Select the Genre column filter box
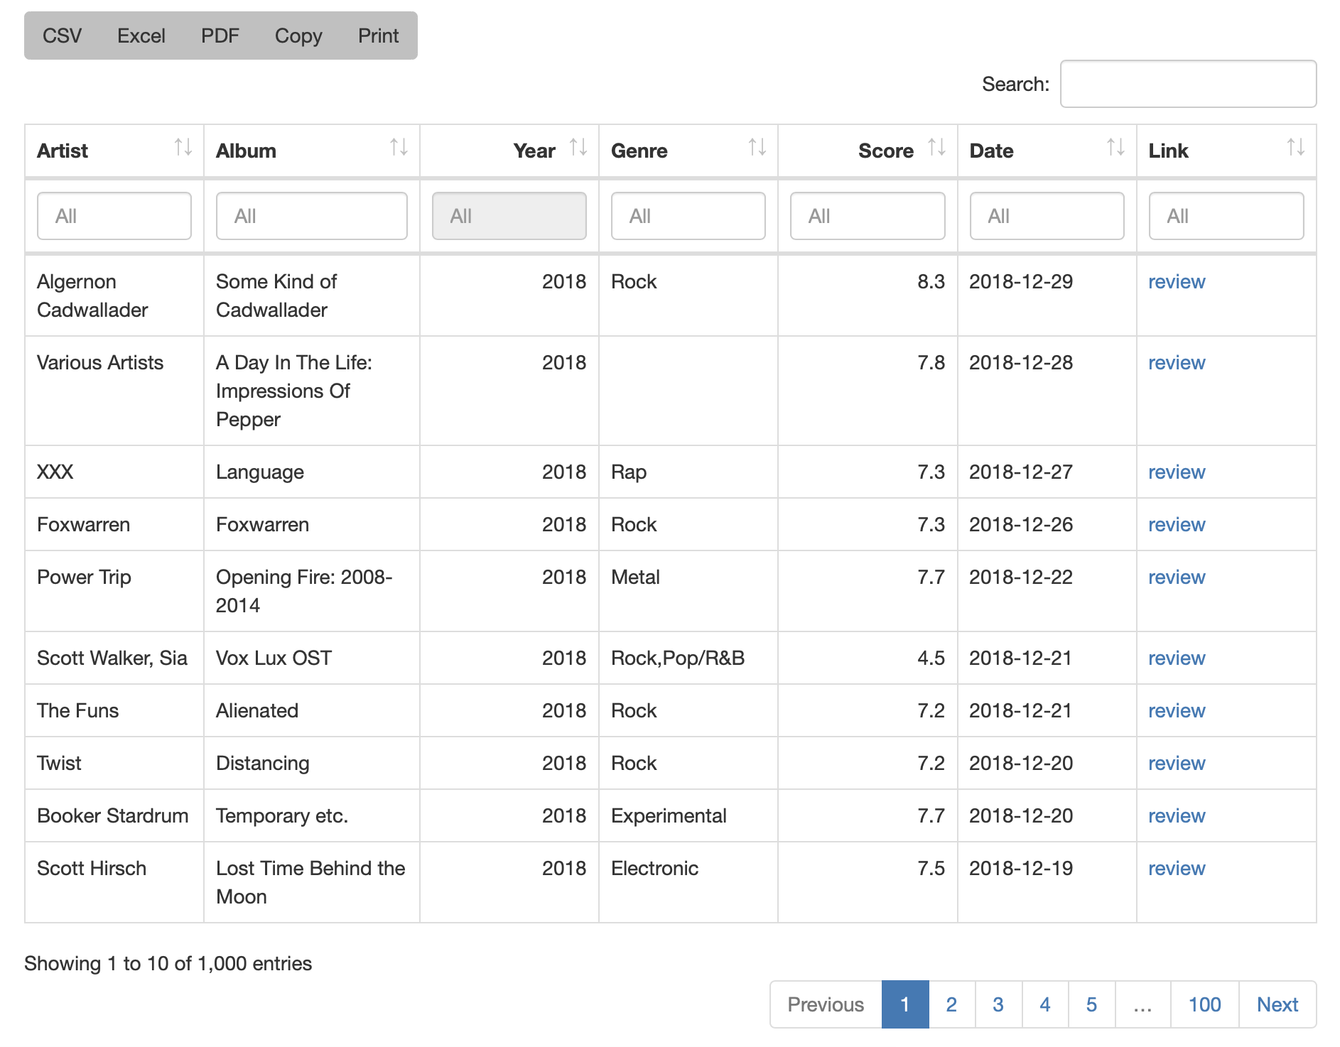The height and width of the screenshot is (1047, 1340). coord(688,216)
